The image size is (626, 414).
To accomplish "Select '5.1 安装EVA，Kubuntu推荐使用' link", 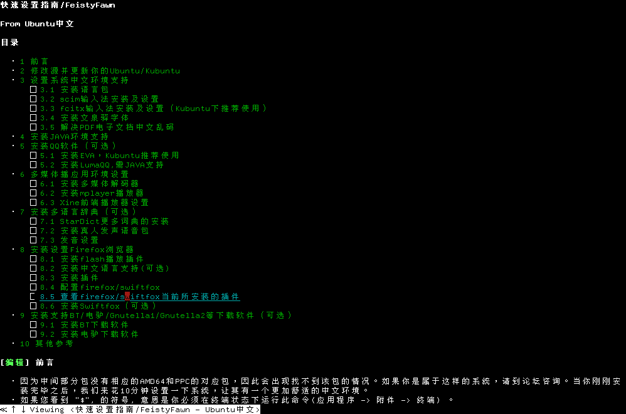I will (x=109, y=156).
